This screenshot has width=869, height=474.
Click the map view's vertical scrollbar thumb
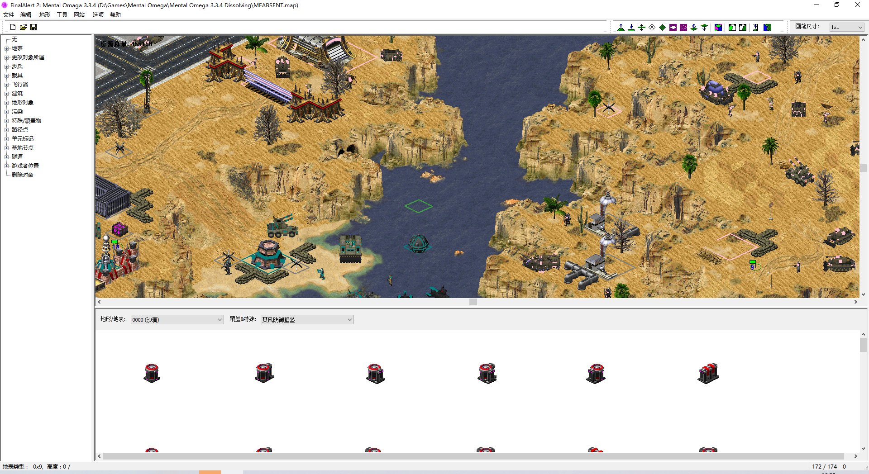point(863,168)
